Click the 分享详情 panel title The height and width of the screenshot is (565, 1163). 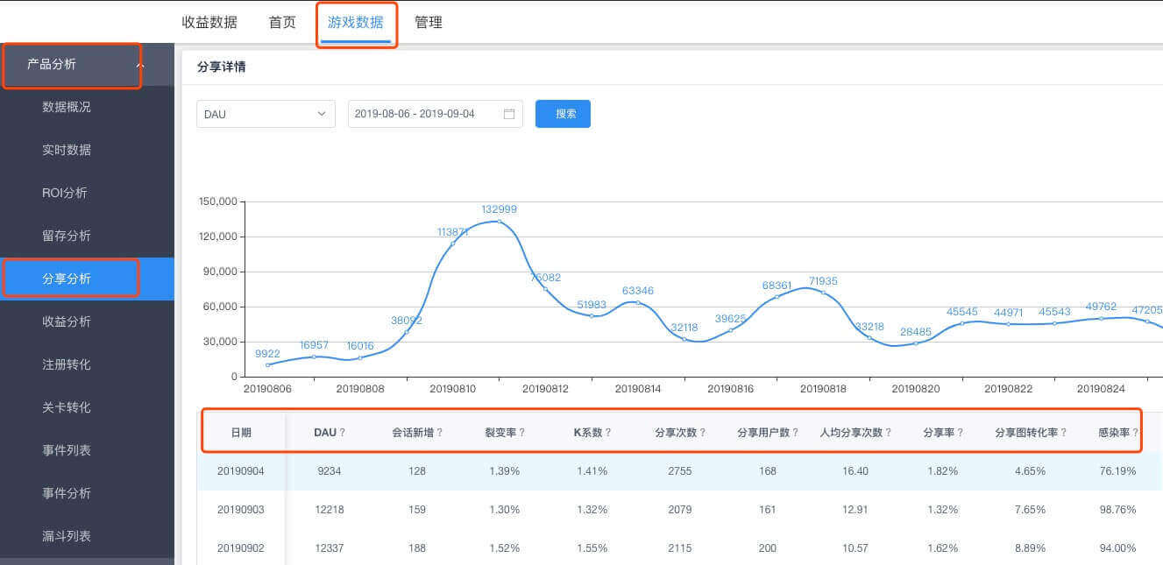[x=221, y=67]
